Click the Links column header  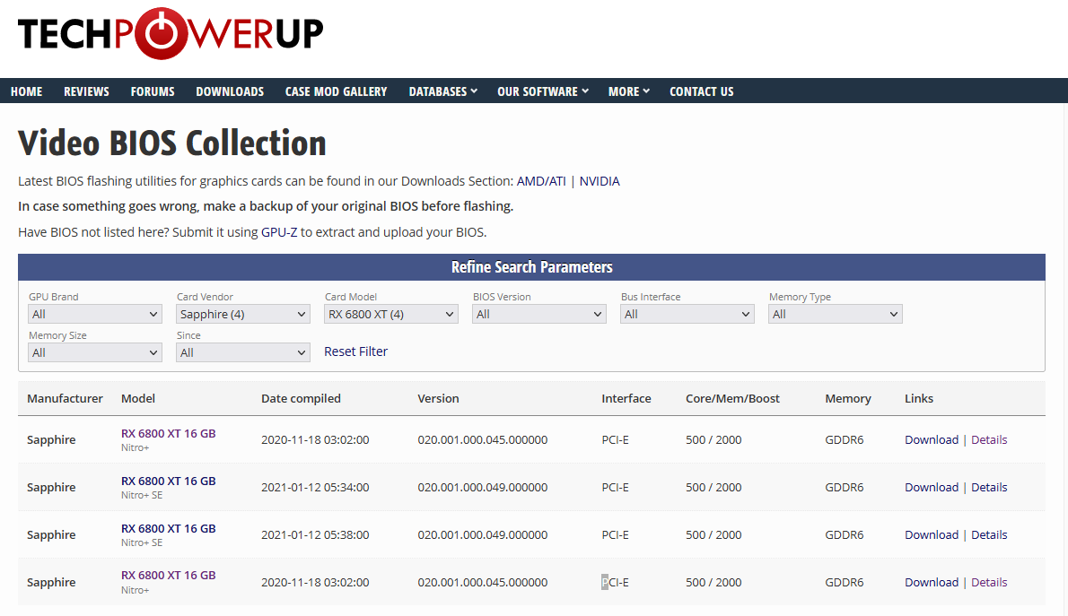click(919, 399)
